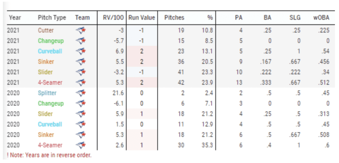Select the Splitter pitch type link
The image size is (339, 163).
(x=47, y=93)
